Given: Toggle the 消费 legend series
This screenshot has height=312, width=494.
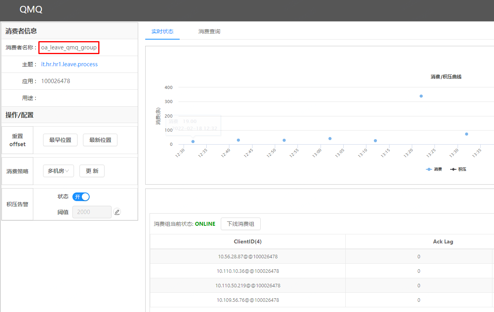Looking at the screenshot, I should click(434, 169).
